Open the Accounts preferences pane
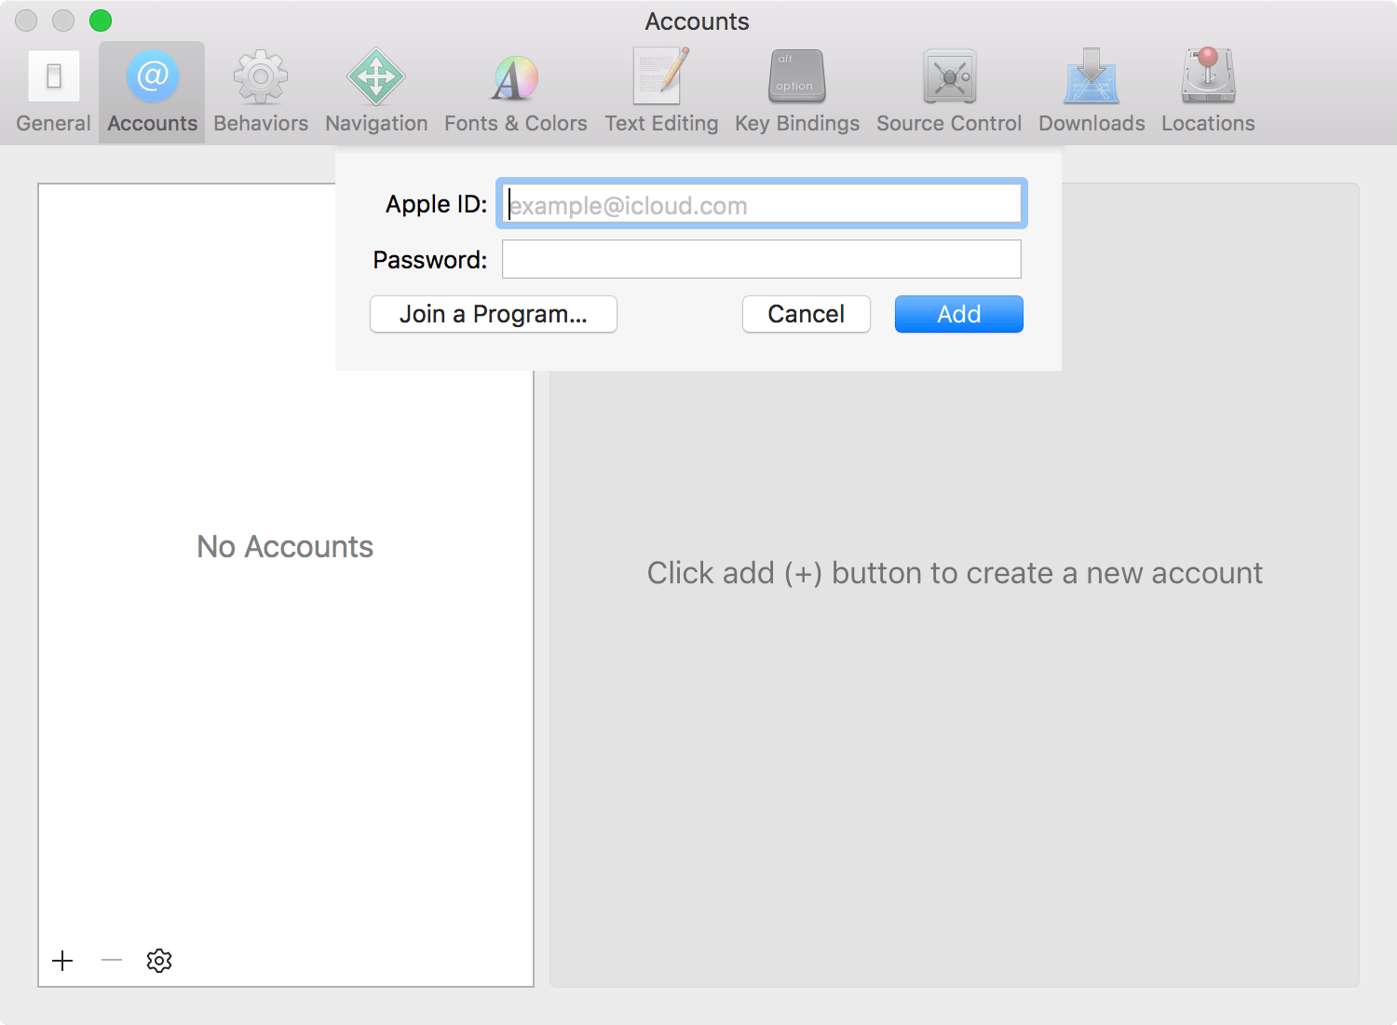The image size is (1397, 1025). point(151,89)
